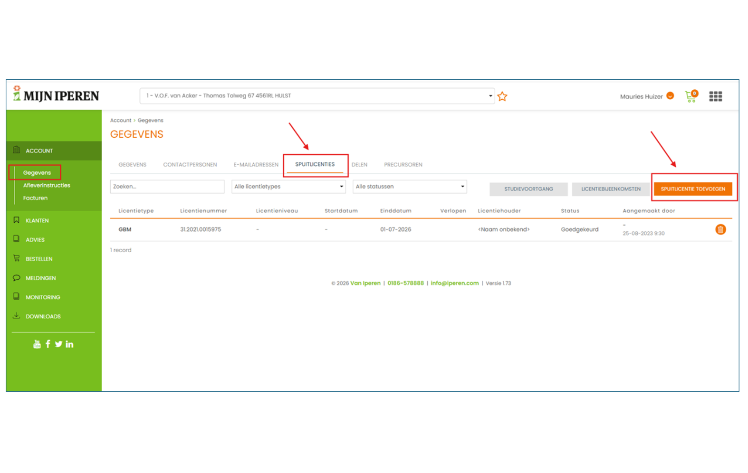This screenshot has width=748, height=473.
Task: Delete the GBM license with trash icon
Action: [720, 229]
